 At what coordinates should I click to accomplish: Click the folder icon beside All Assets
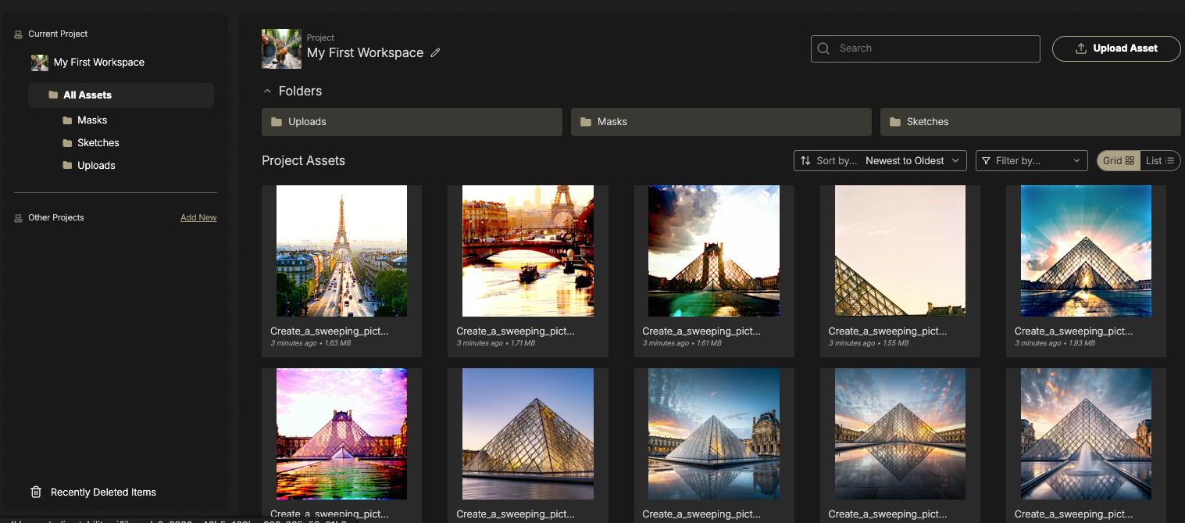coord(53,95)
